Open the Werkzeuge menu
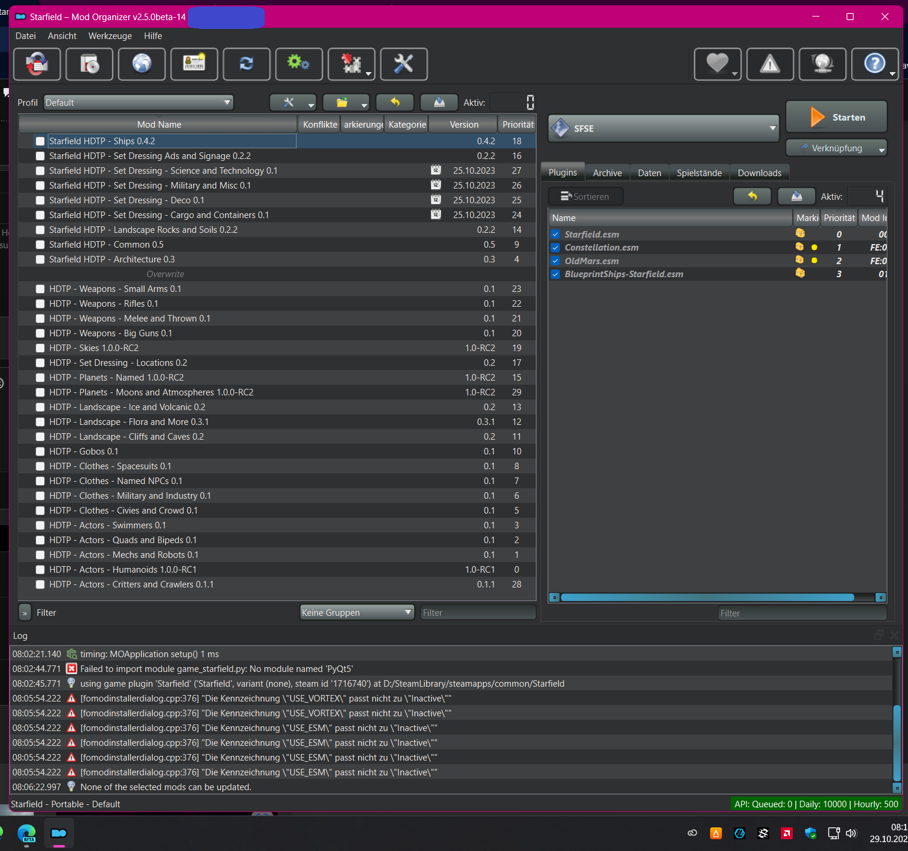Screen dimensions: 908x851 pos(110,36)
